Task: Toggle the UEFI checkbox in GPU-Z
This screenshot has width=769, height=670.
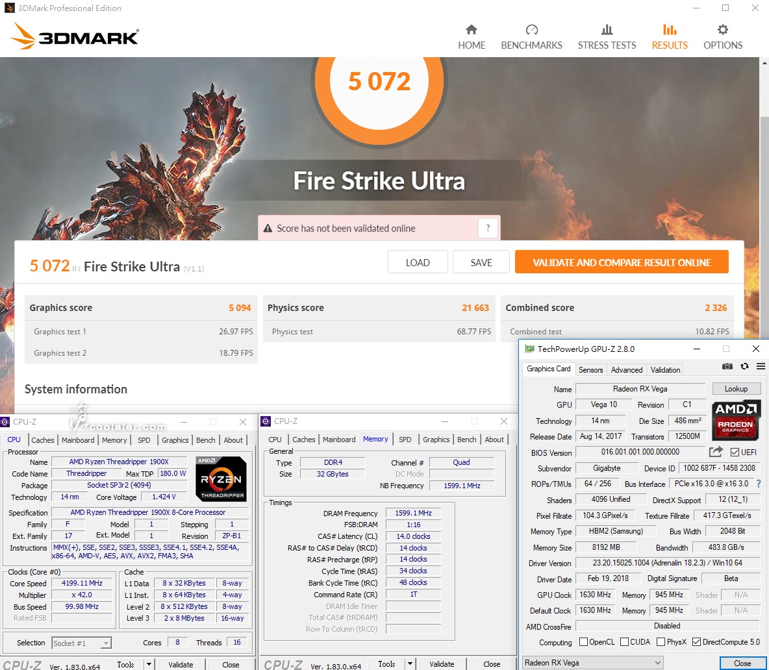Action: [735, 452]
